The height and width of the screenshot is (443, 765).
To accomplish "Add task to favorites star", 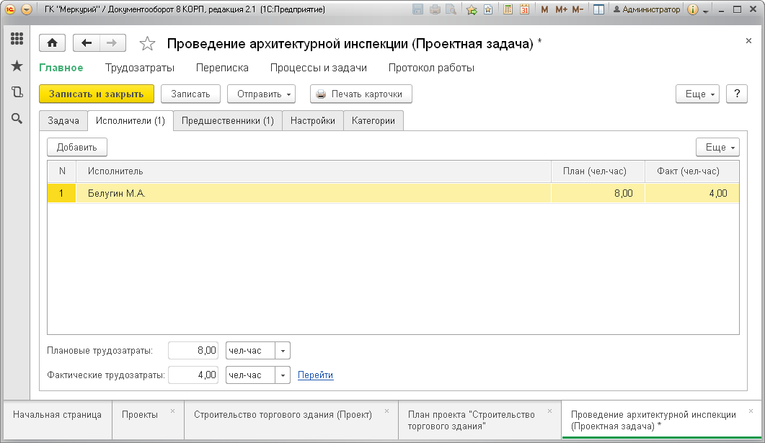I will [147, 44].
